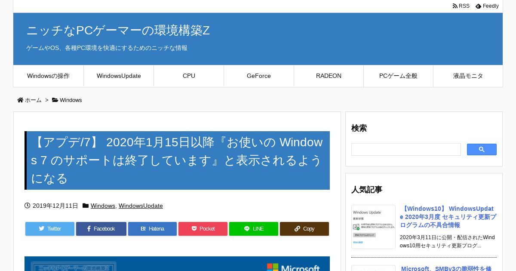Share the article on Twitter

50,229
